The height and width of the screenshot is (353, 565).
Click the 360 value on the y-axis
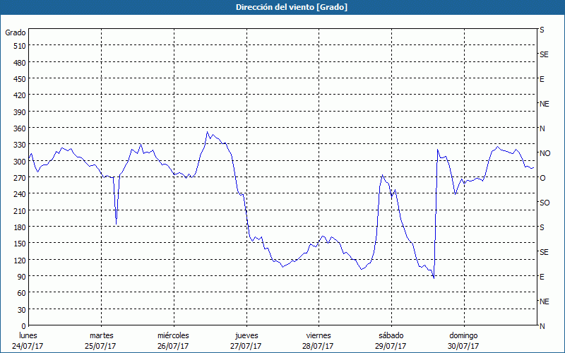pos(19,128)
